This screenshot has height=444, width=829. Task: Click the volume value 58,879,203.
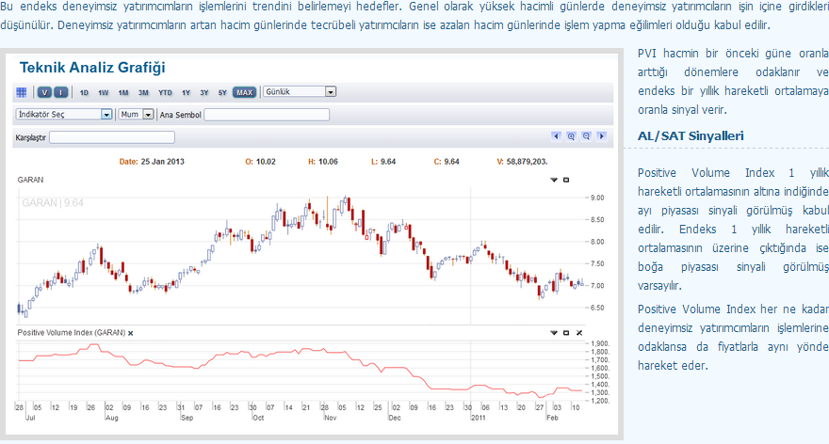[528, 162]
